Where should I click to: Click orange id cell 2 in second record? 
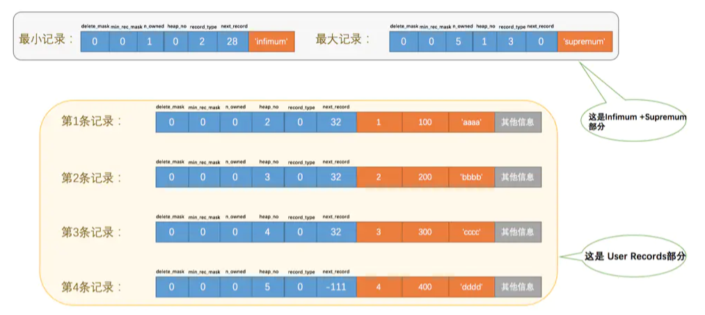click(379, 177)
